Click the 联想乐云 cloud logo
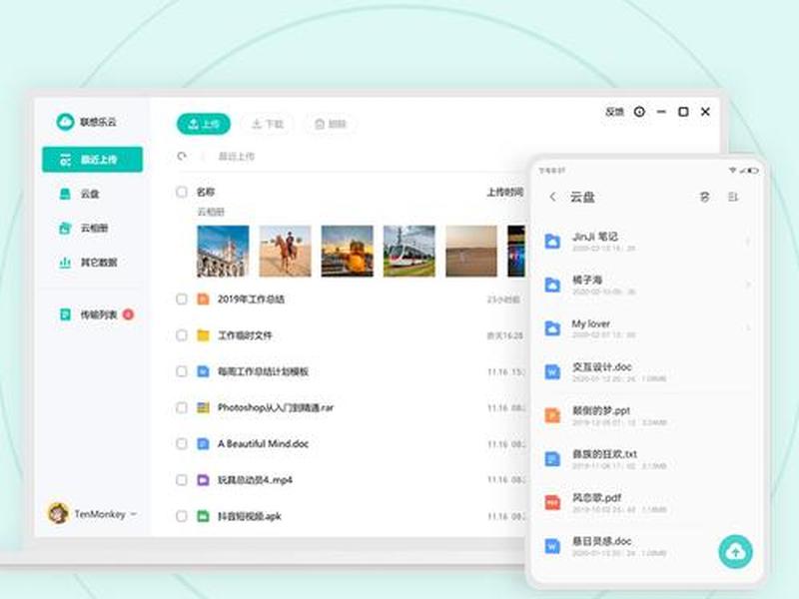Image resolution: width=799 pixels, height=599 pixels. [x=65, y=122]
